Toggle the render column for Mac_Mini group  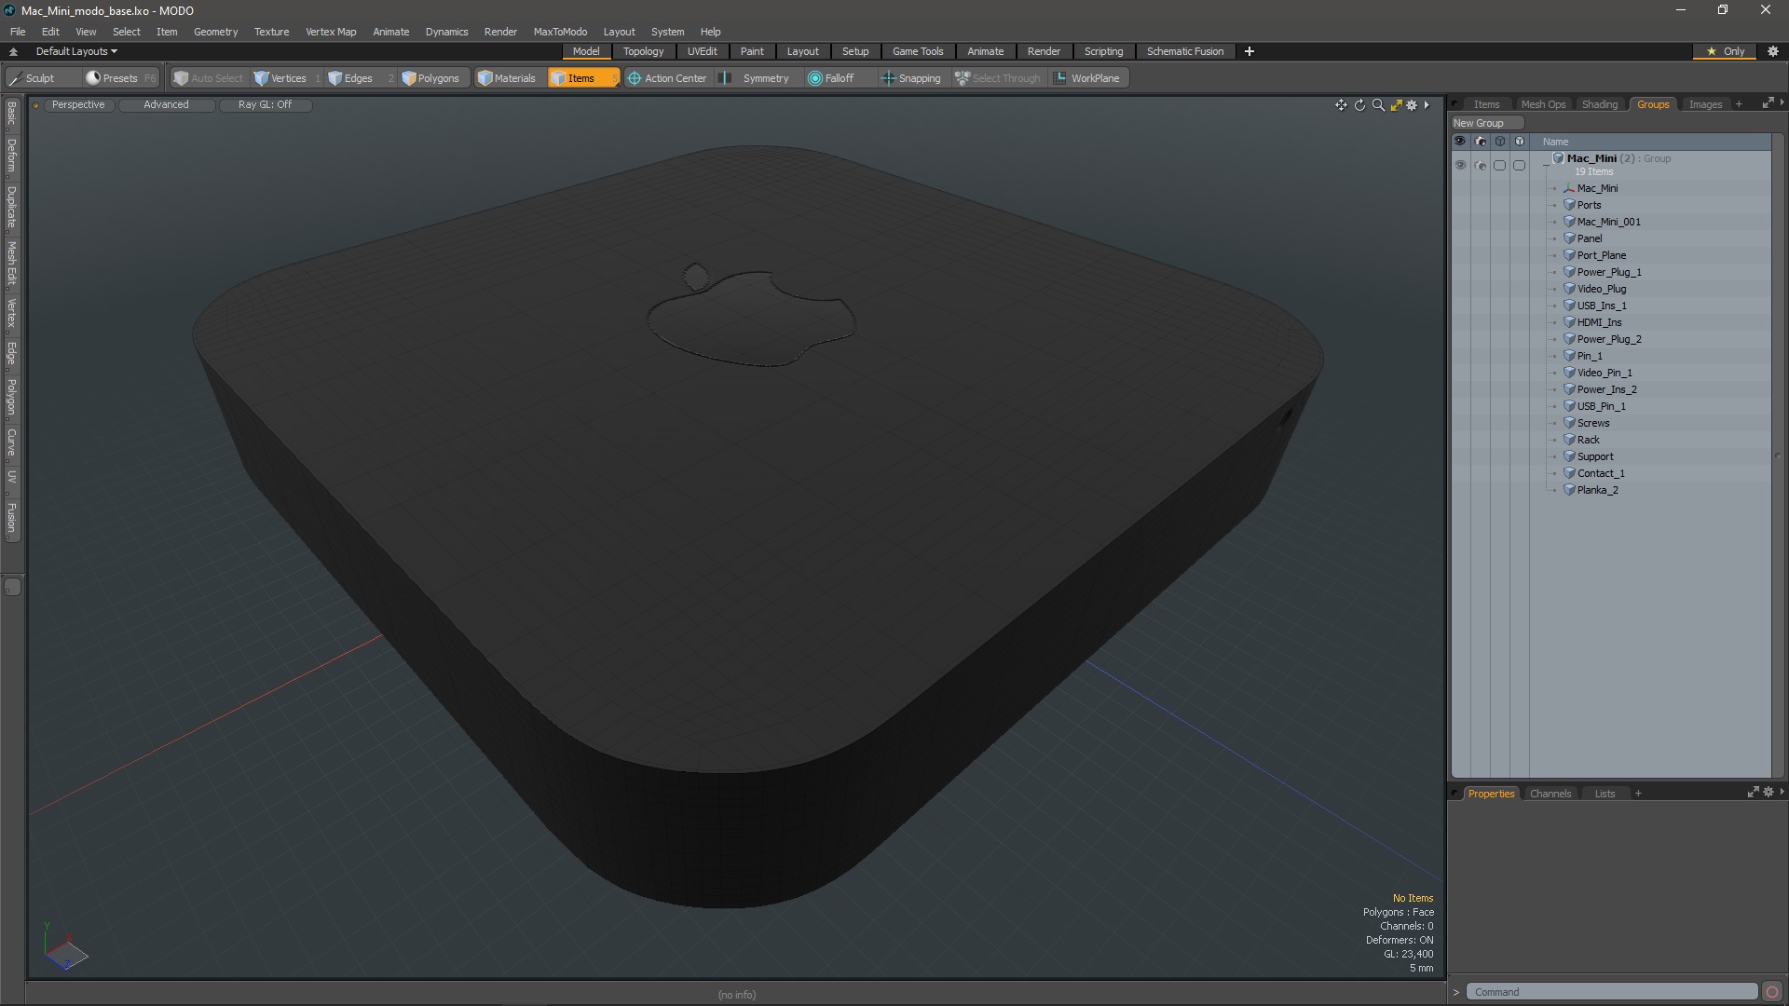coord(1481,165)
